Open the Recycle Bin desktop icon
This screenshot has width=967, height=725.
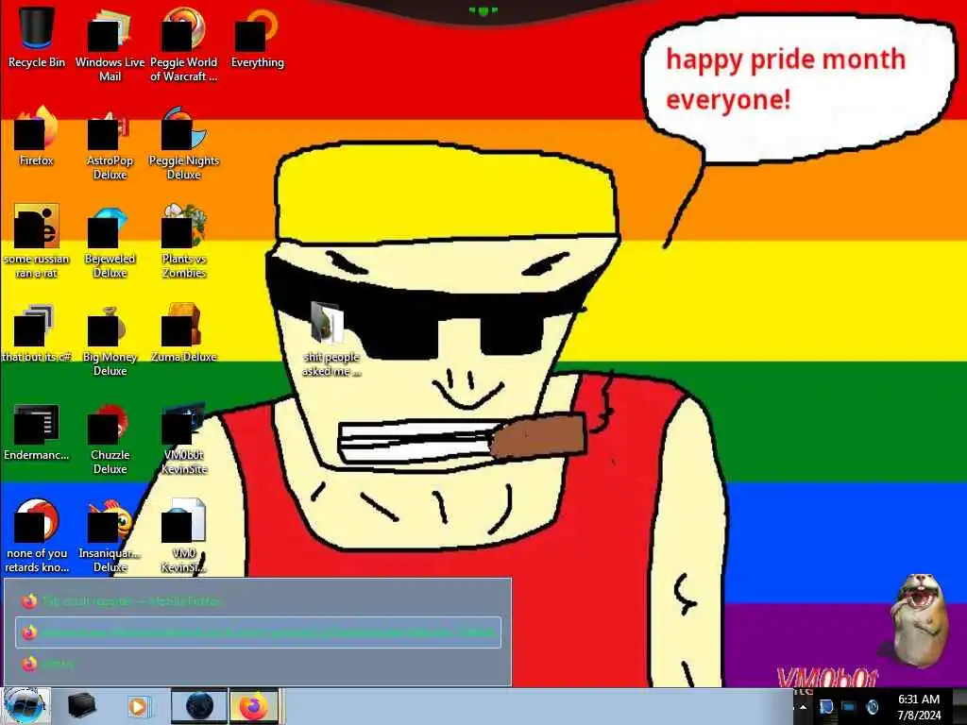tap(37, 37)
